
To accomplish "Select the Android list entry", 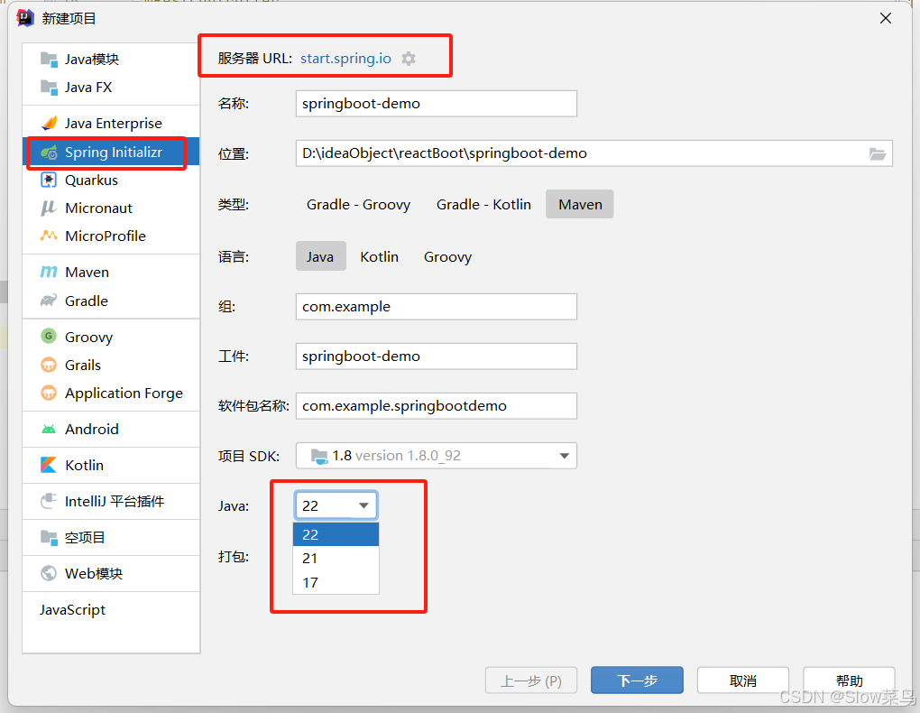I will click(x=111, y=429).
